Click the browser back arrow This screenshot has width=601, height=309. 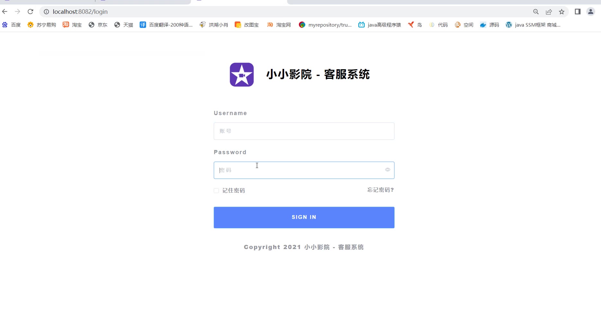coord(5,12)
